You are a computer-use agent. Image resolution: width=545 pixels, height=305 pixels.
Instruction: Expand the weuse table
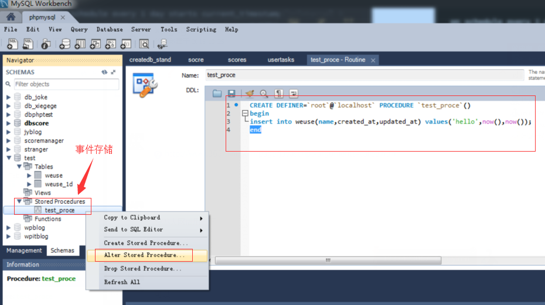(x=29, y=176)
